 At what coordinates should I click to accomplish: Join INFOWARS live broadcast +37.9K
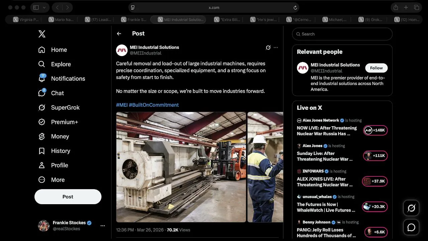[375, 181]
